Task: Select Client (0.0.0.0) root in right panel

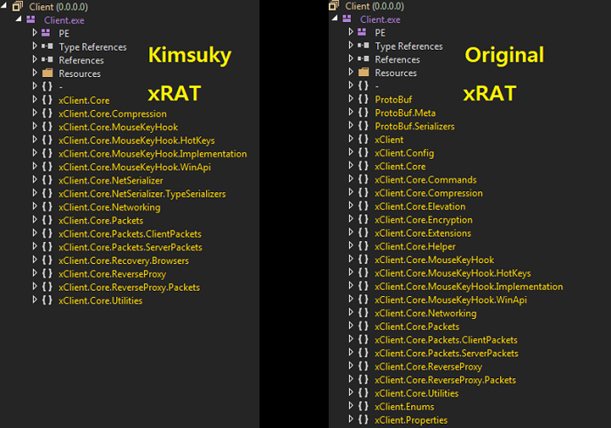Action: (x=374, y=6)
